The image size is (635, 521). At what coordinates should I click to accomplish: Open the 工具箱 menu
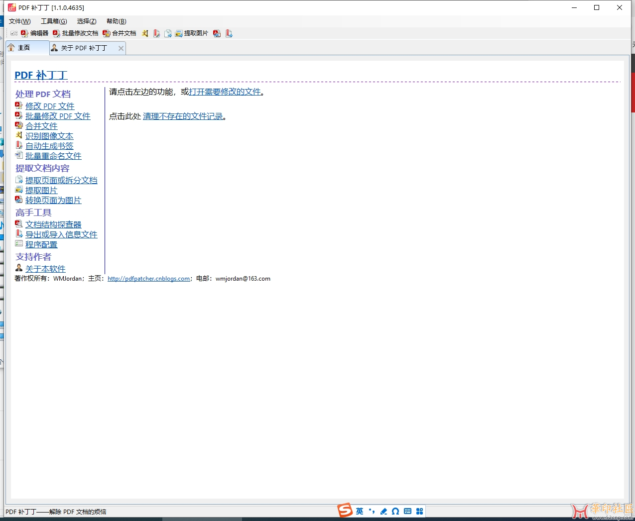(54, 21)
